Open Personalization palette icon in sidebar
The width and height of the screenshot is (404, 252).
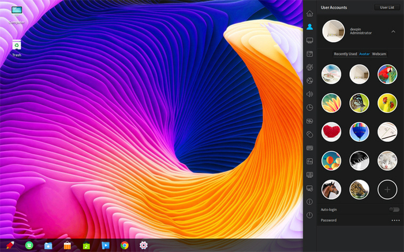tap(310, 67)
